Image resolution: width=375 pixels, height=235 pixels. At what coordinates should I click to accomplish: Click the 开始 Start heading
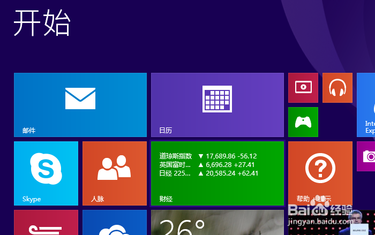coord(42,22)
